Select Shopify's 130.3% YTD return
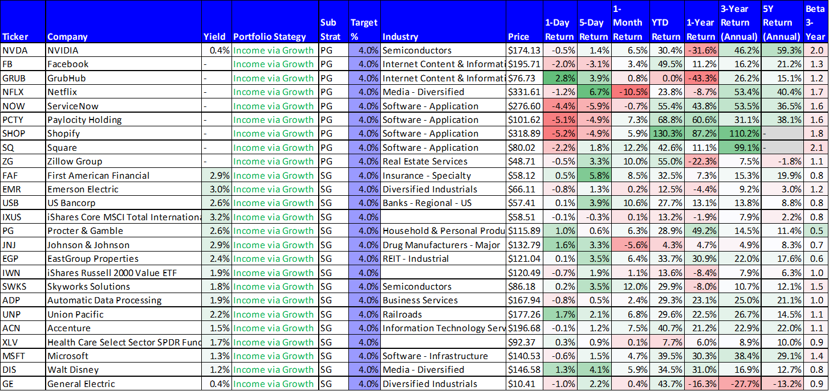The height and width of the screenshot is (391, 829). click(x=667, y=133)
